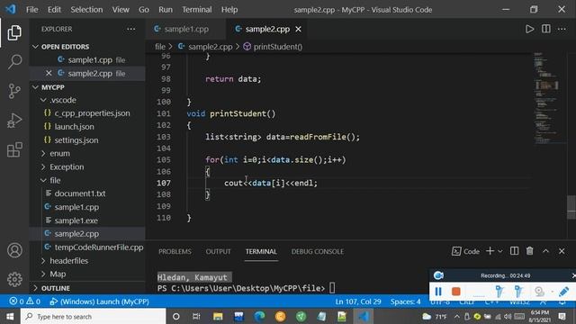This screenshot has height=324, width=576.
Task: Kill terminal with trash icon
Action: (529, 251)
